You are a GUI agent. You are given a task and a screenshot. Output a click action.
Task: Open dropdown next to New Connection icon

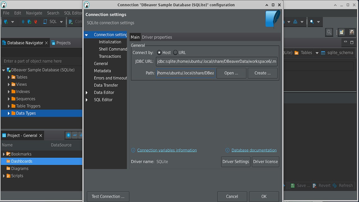click(x=12, y=22)
